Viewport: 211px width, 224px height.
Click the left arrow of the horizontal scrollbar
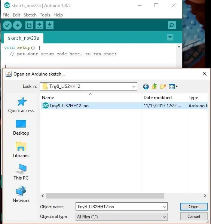tap(43, 196)
